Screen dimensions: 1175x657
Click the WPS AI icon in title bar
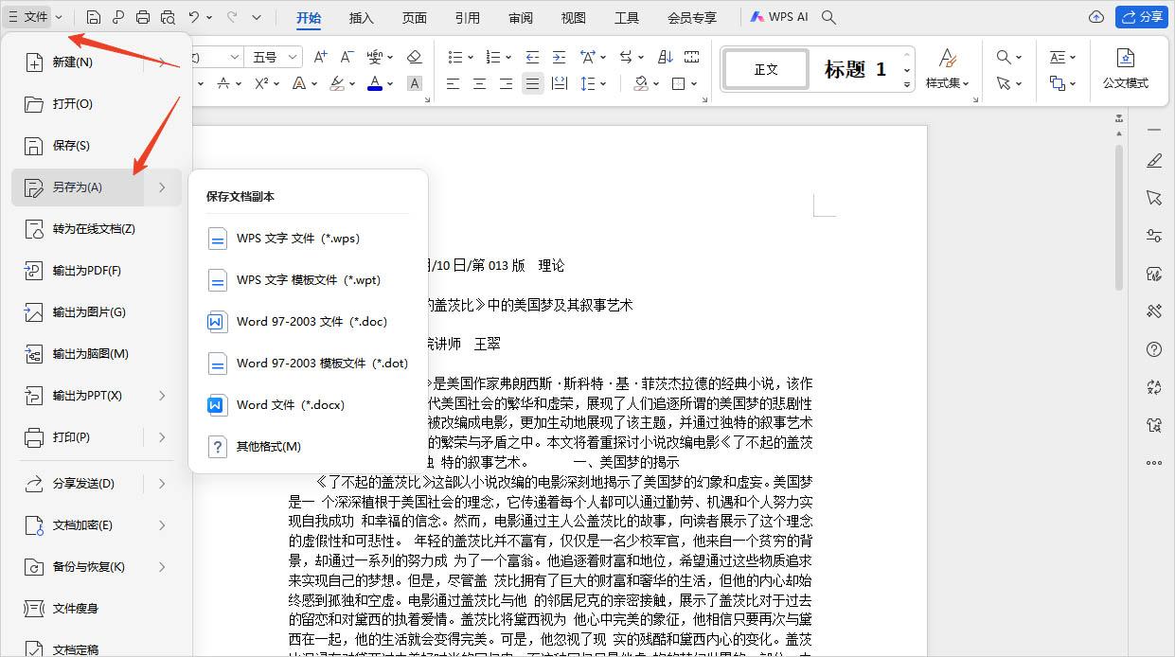[757, 16]
